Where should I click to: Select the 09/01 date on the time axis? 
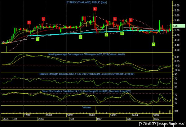49,115
